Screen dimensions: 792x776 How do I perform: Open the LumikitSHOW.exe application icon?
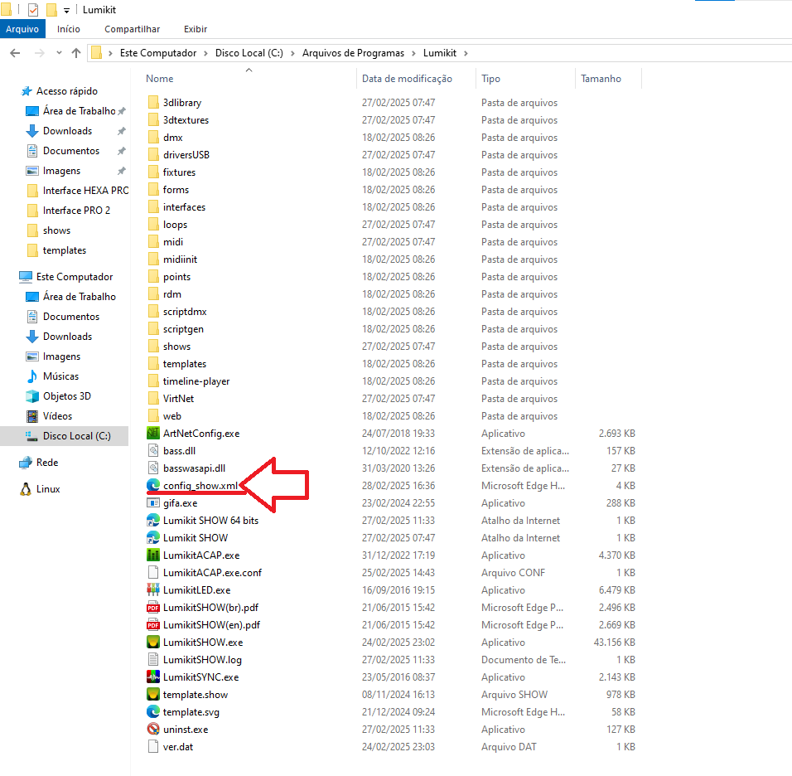click(x=152, y=643)
